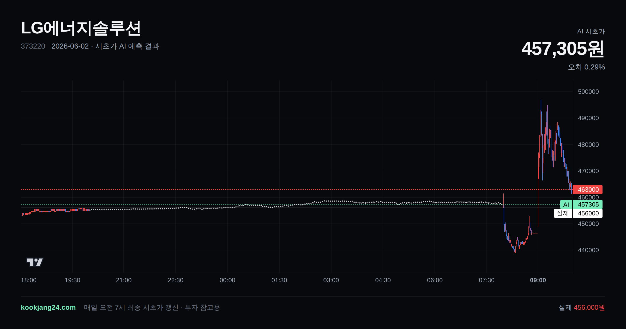Click the 19:30 time axis label

[73, 280]
